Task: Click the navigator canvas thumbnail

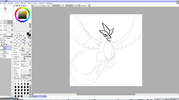Action: (x=6, y=12)
